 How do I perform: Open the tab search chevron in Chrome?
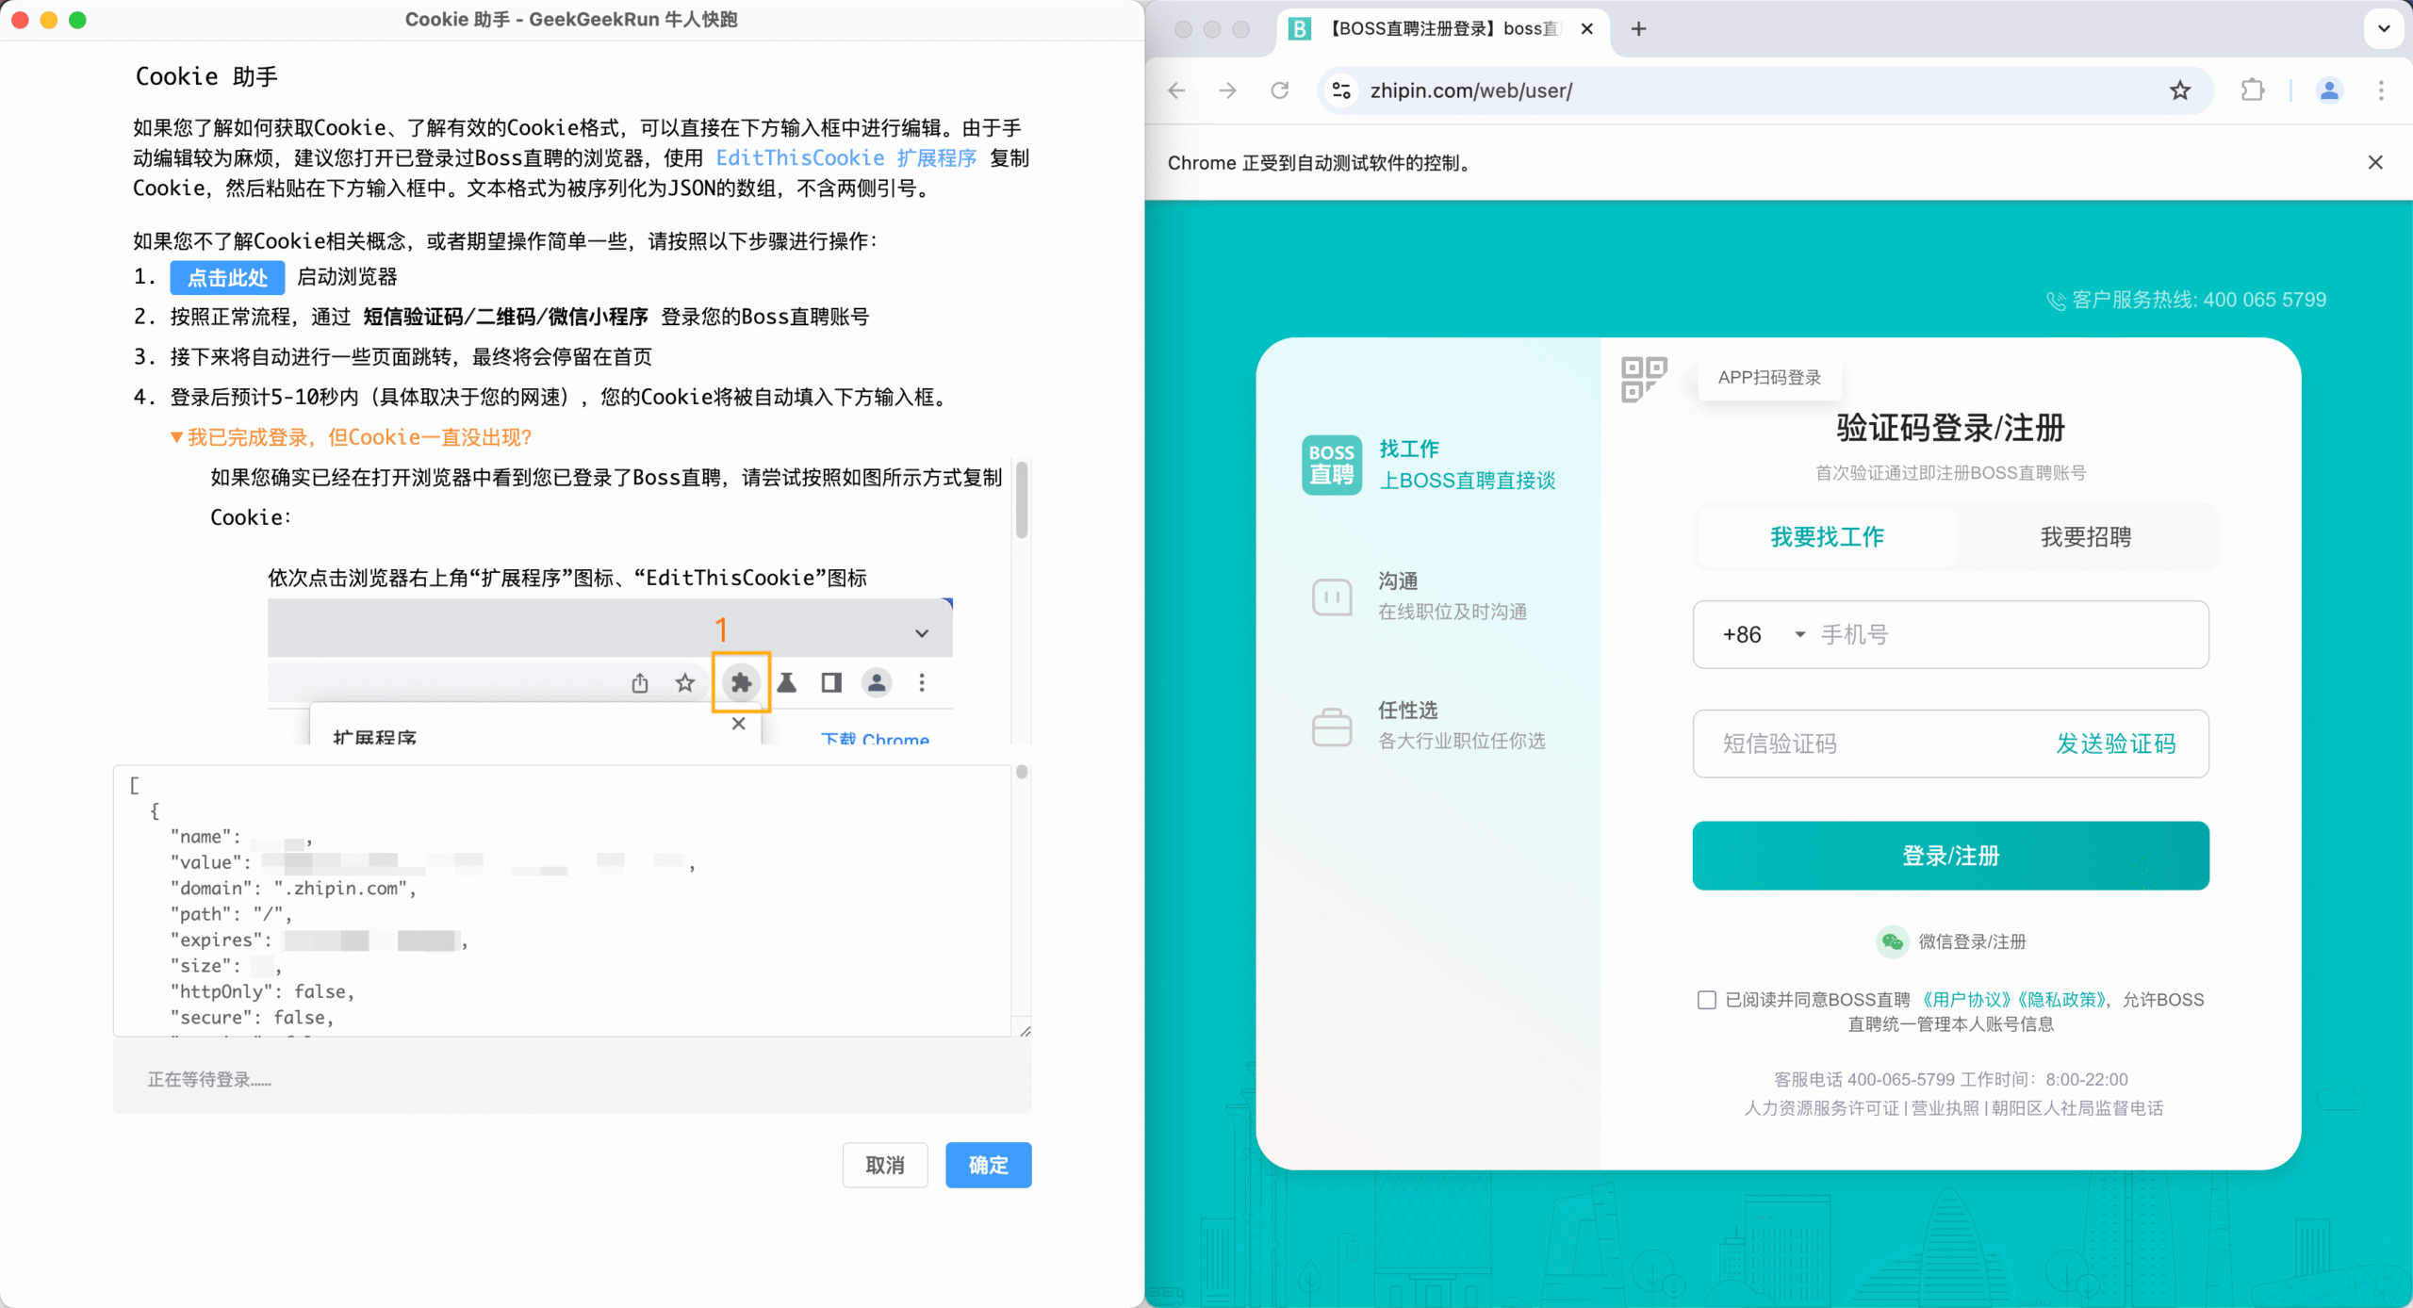point(2385,28)
